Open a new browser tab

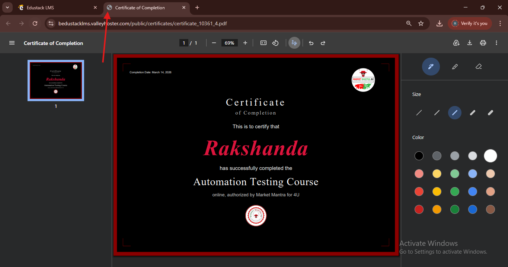coord(197,7)
